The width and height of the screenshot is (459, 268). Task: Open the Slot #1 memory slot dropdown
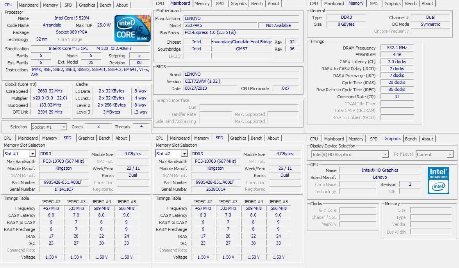[x=20, y=154]
